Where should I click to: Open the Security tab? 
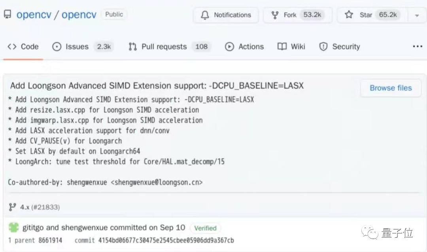click(x=339, y=47)
